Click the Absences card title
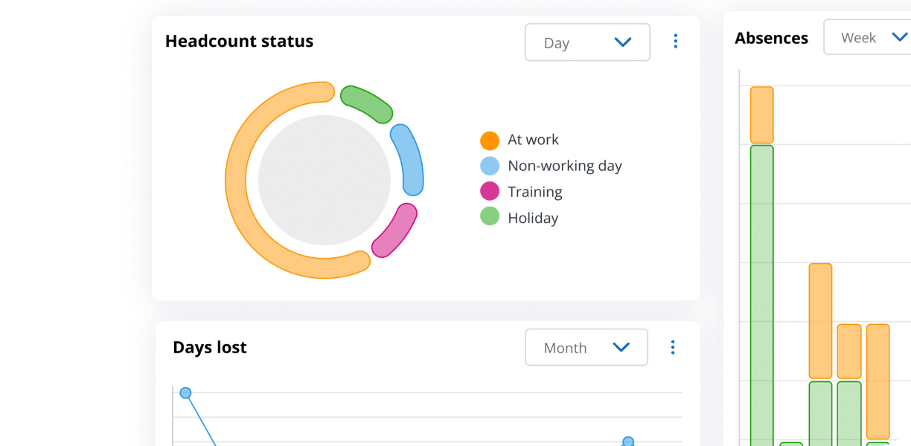 tap(771, 38)
